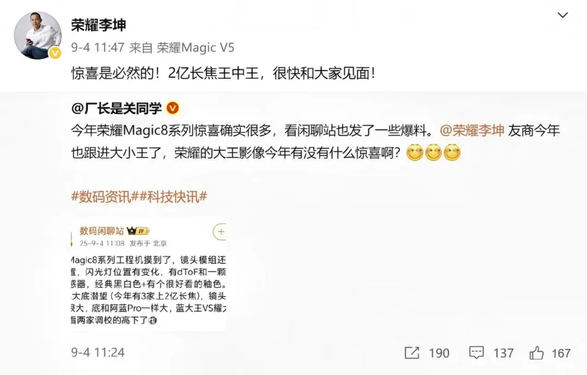Open the #科技快讯# hashtag

point(173,196)
